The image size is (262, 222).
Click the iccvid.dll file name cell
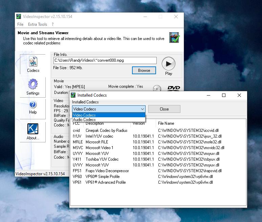tap(188, 130)
